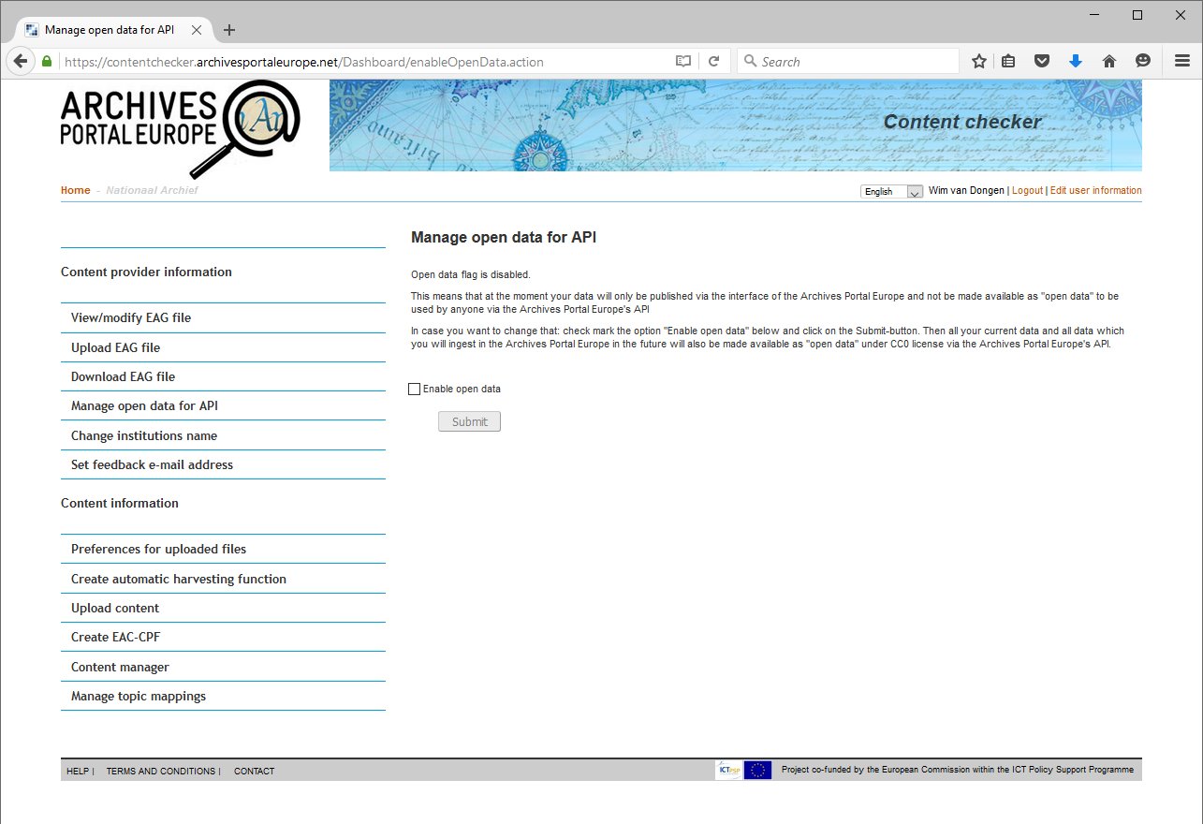Open Content manager menu item
This screenshot has height=824, width=1203.
[223, 667]
